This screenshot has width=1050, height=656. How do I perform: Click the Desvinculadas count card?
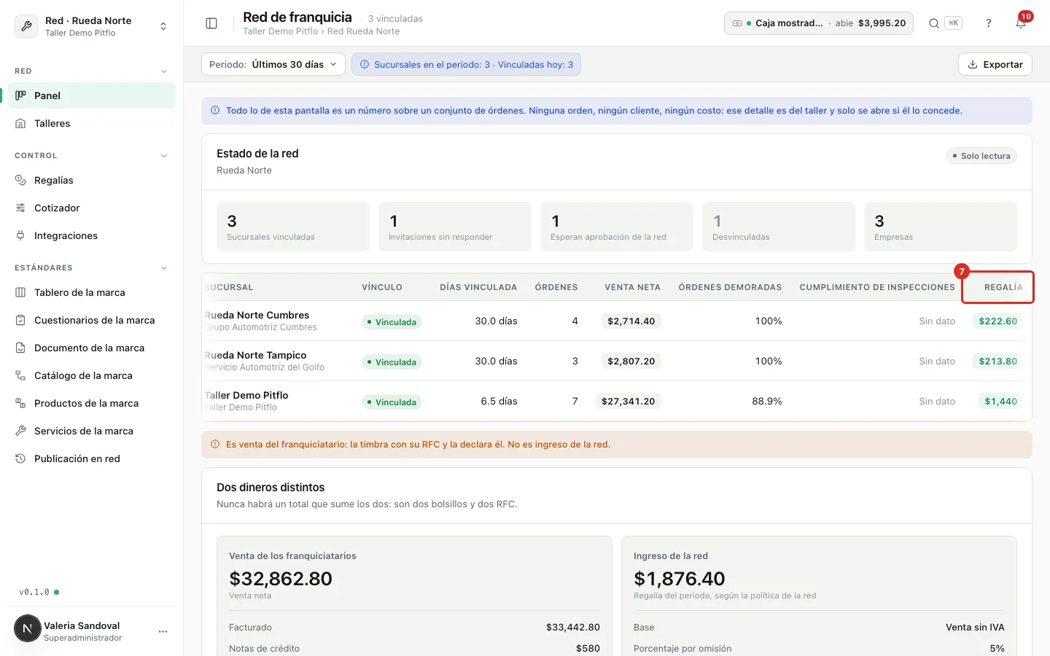pyautogui.click(x=779, y=227)
